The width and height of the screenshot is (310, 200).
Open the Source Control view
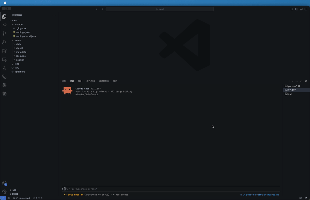tap(4, 34)
